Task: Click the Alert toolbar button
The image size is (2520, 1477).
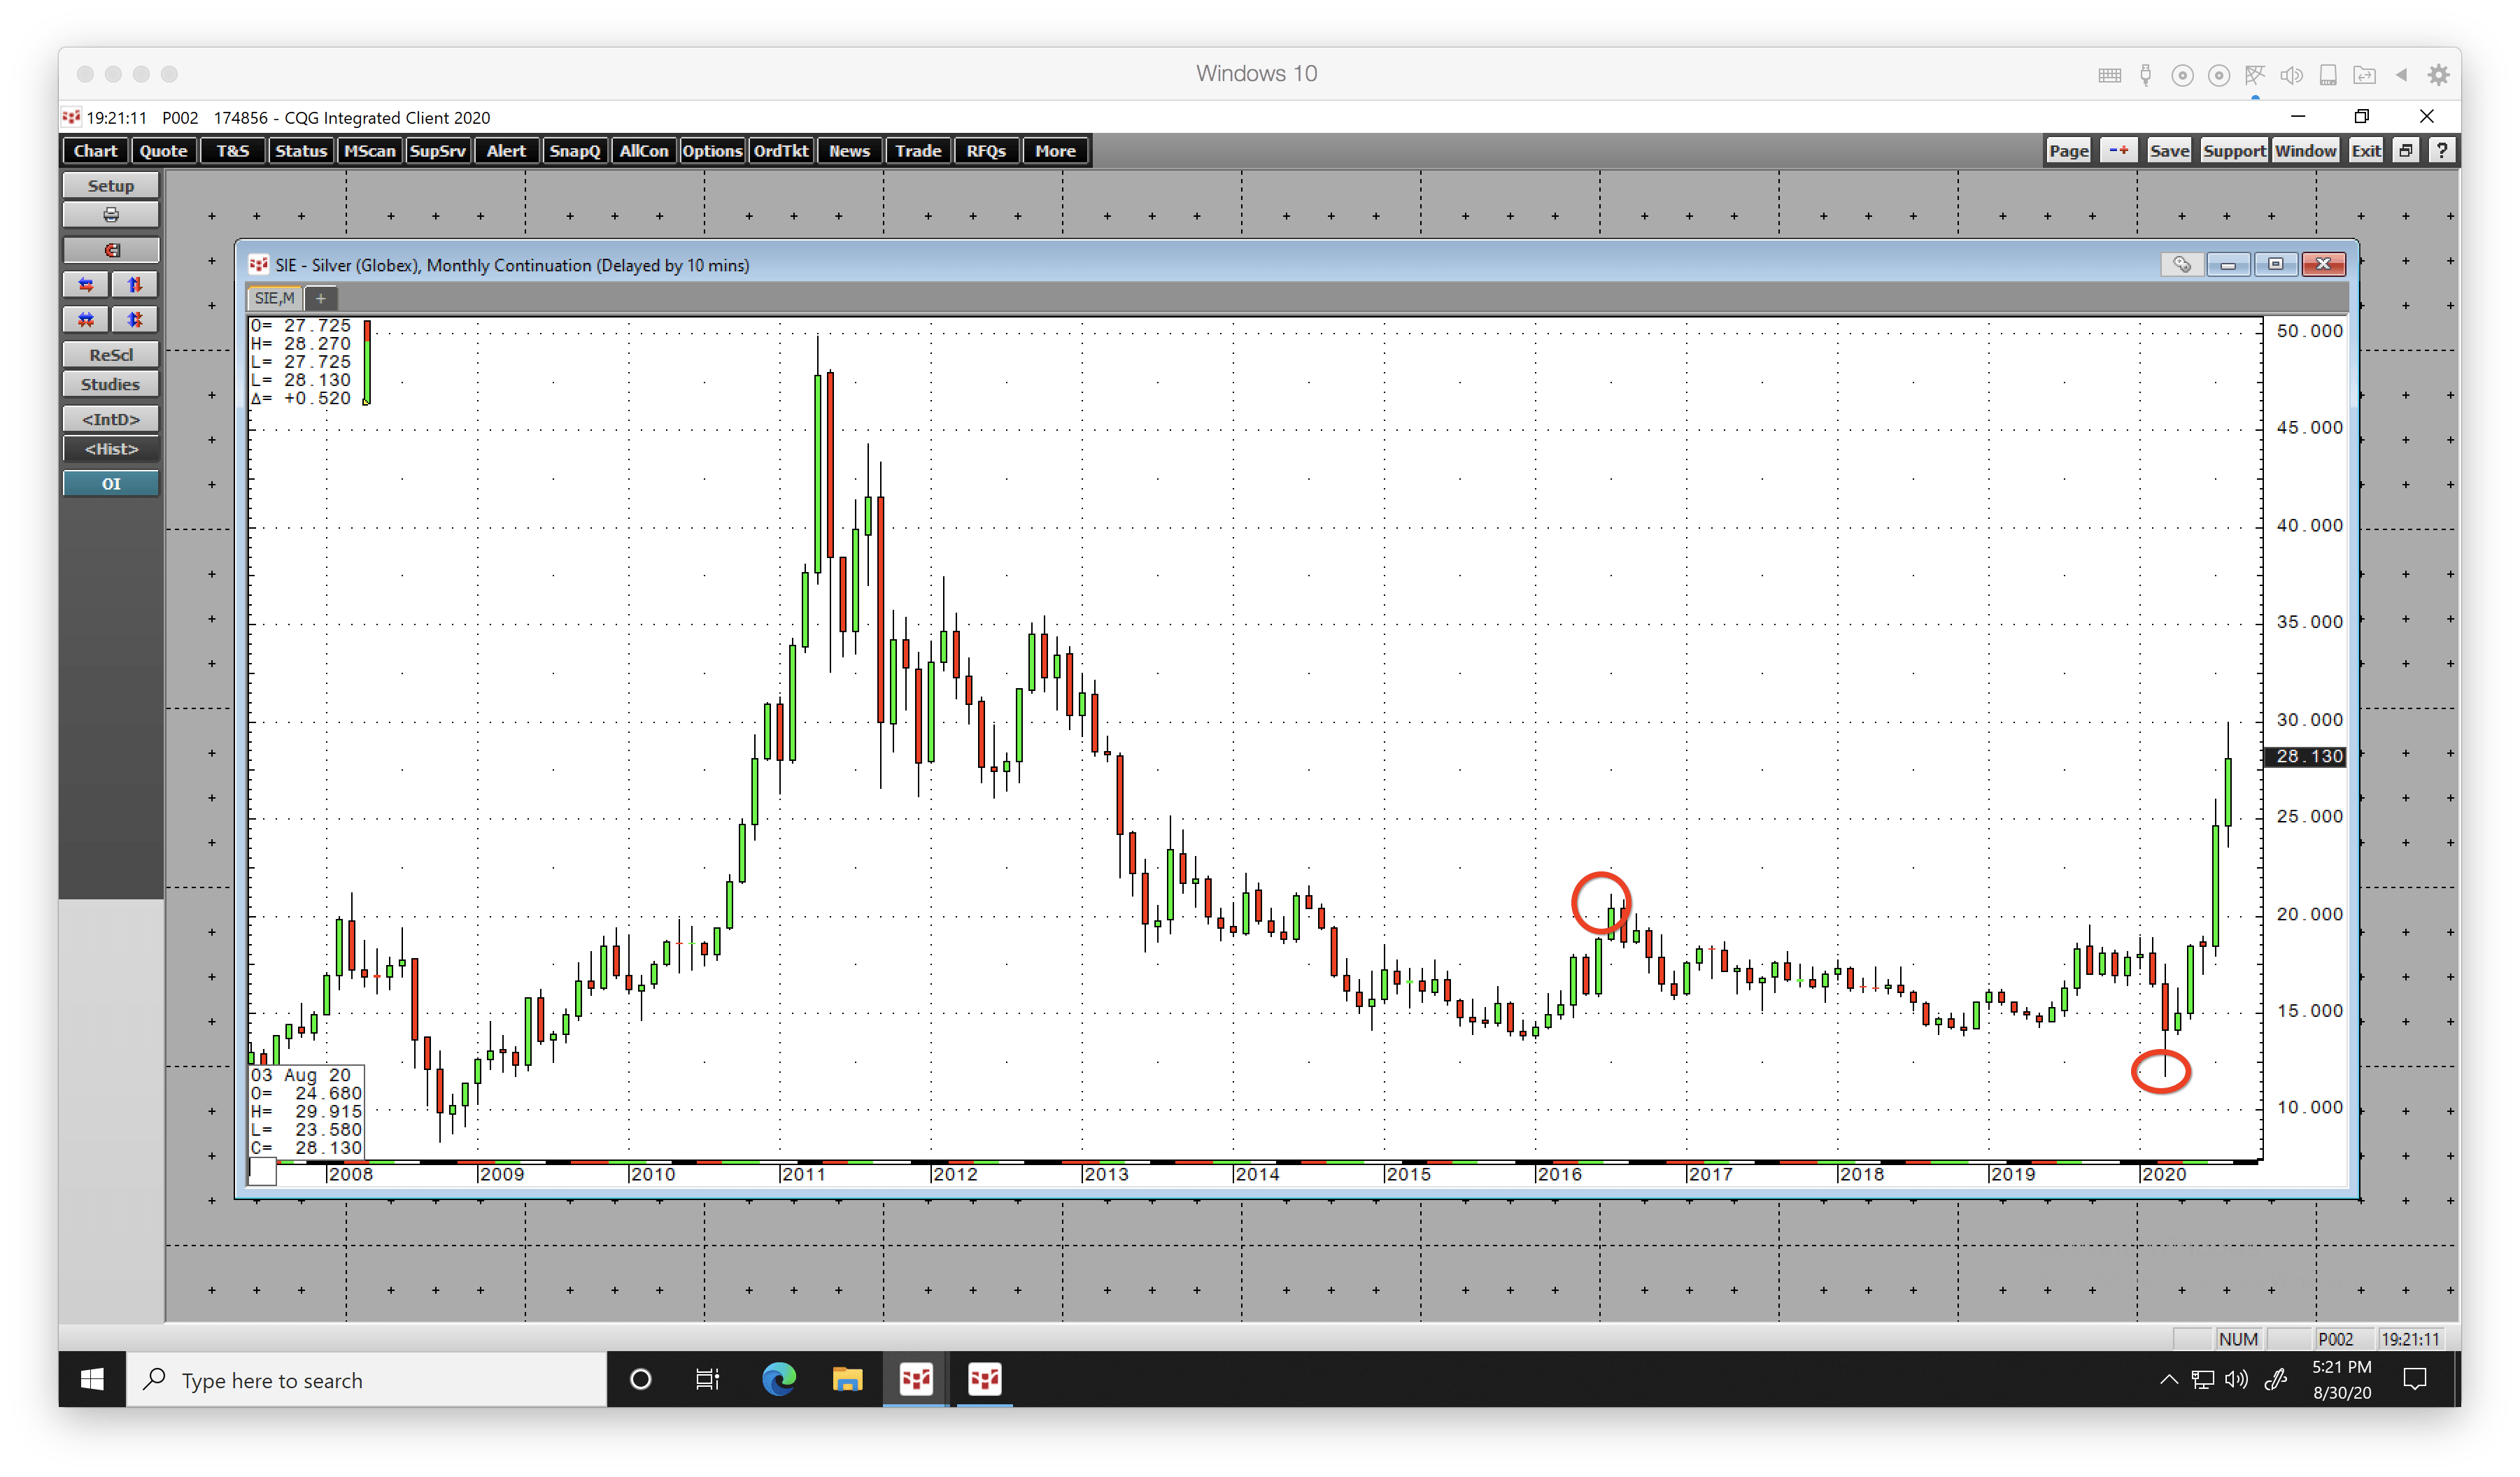Action: tap(506, 151)
